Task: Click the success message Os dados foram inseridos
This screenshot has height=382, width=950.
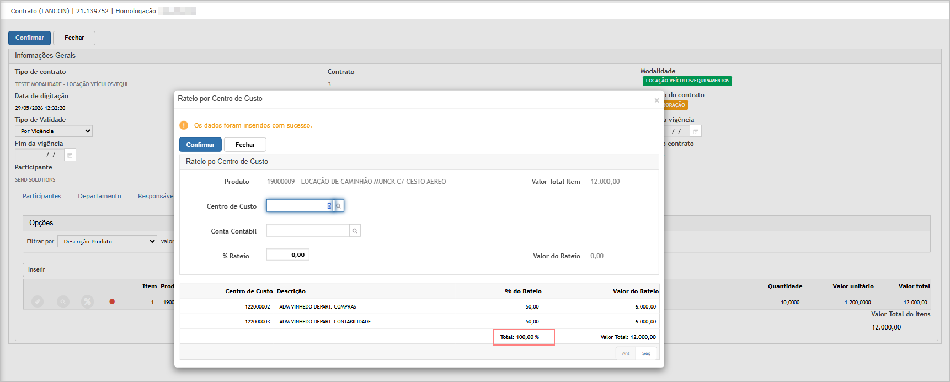Action: (x=253, y=125)
